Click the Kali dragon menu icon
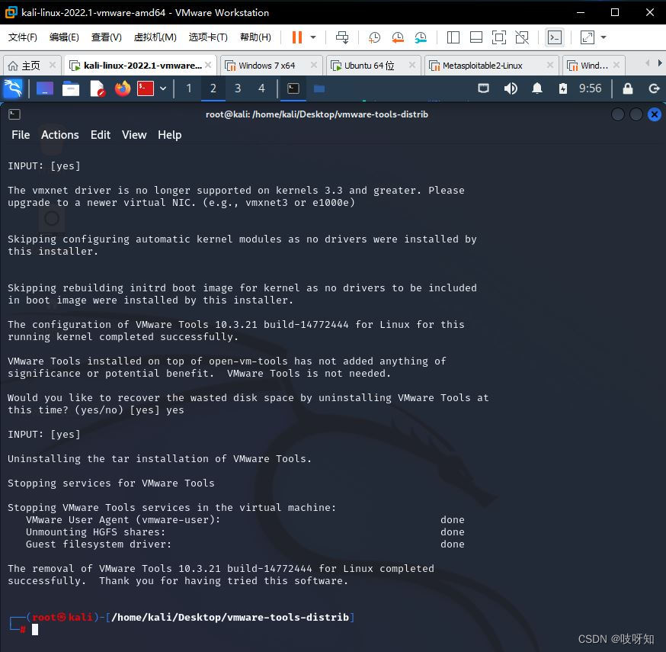 pos(13,88)
